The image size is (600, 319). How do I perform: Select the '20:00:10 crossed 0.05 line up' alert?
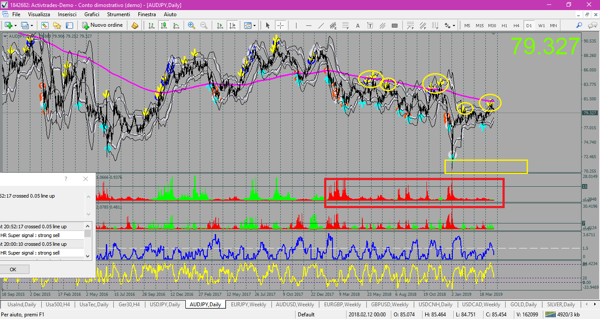(x=42, y=244)
